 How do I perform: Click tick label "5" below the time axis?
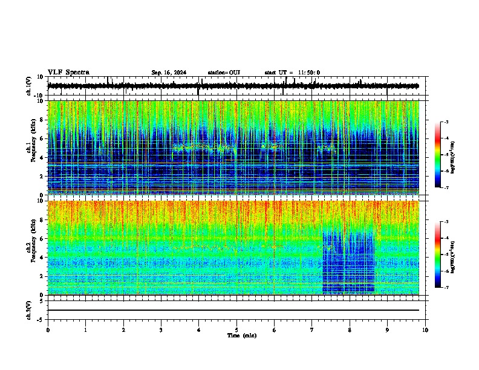(x=236, y=330)
